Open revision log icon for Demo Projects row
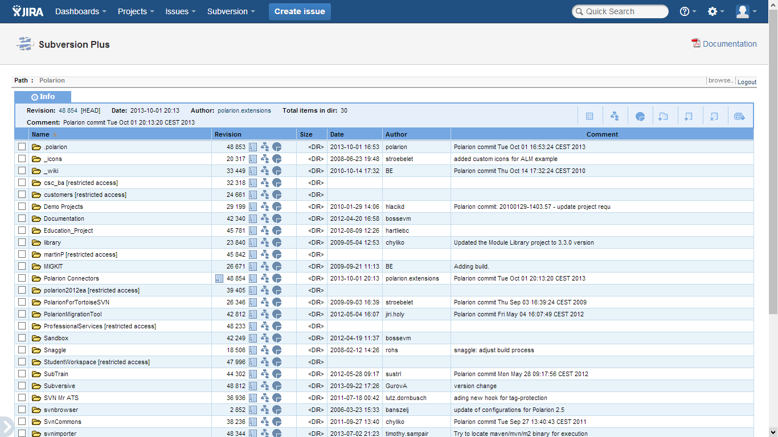 (x=253, y=207)
